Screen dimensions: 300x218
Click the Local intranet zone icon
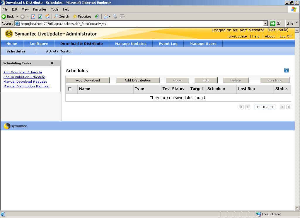click(x=258, y=214)
